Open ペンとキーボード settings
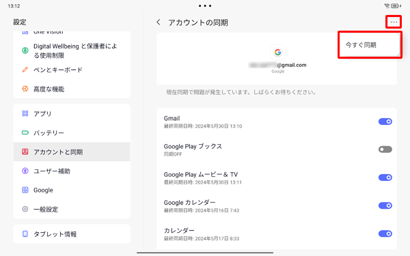This screenshot has height=256, width=410. (x=72, y=70)
